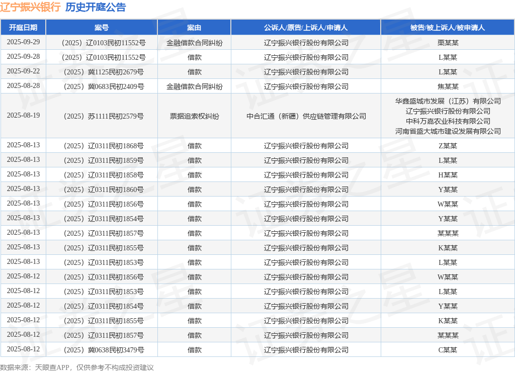Image resolution: width=515 pixels, height=372 pixels.
Task: Click 辽宁振兴银行股份有限公司 in the defendant column
Action: click(448, 111)
